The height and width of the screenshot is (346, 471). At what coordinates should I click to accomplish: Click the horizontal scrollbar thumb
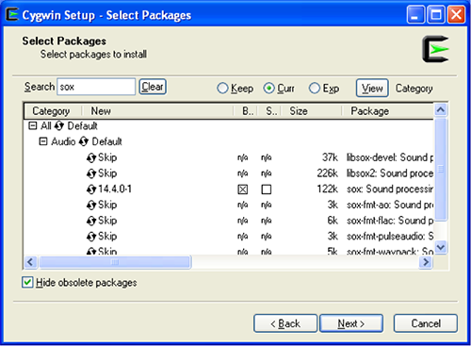(115, 262)
